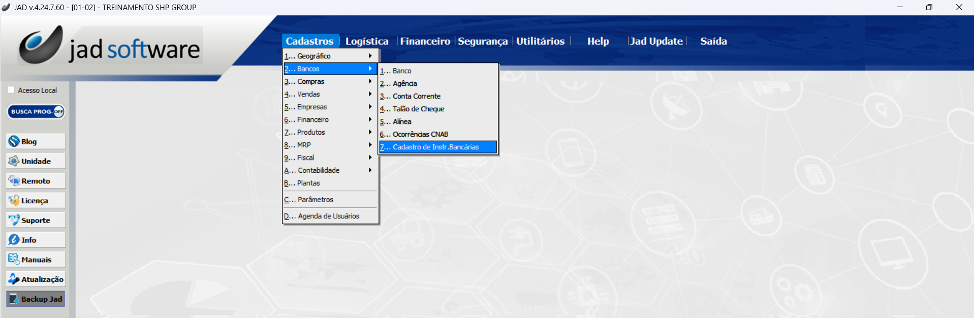This screenshot has width=974, height=318.
Task: Choose Conta Corrente from Bancos submenu
Action: click(417, 96)
